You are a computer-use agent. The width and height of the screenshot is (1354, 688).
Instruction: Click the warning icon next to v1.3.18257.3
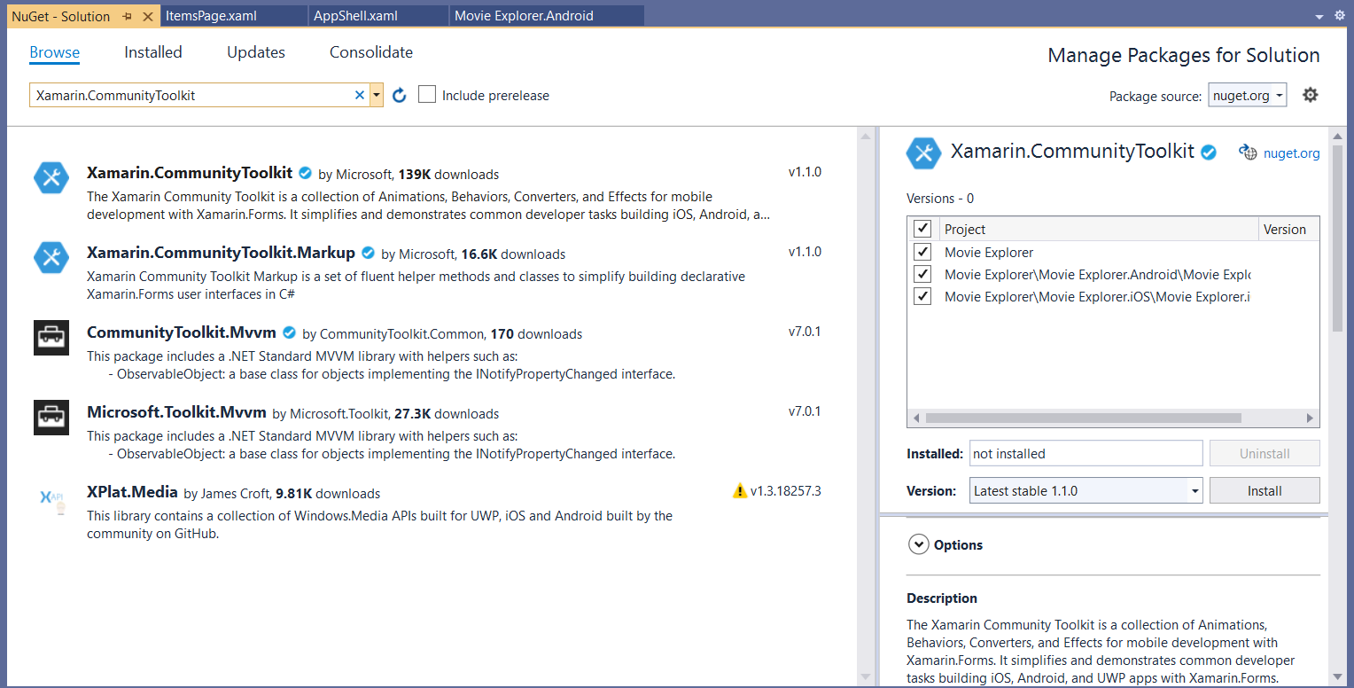tap(740, 490)
